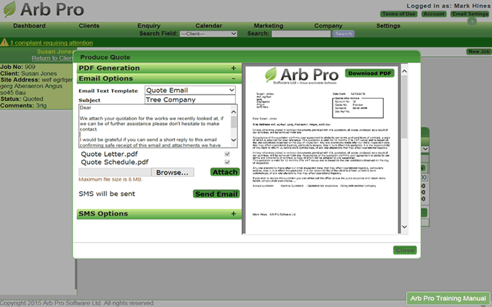Screen dimensions: 492x307
Task: Click email body scrollbar down arrow
Action: 234,140
